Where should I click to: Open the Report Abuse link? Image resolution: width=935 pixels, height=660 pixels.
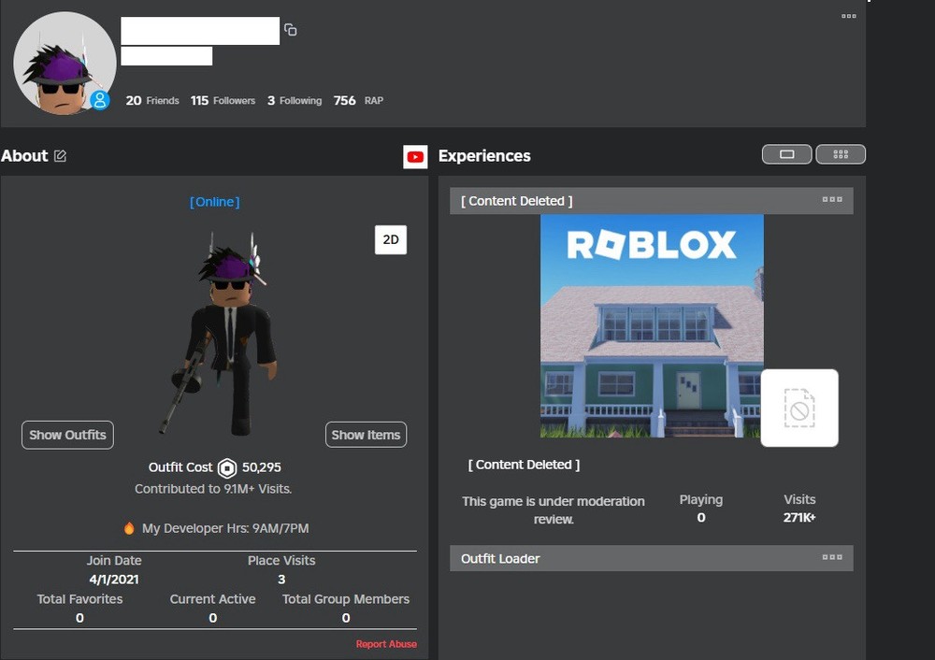point(386,644)
